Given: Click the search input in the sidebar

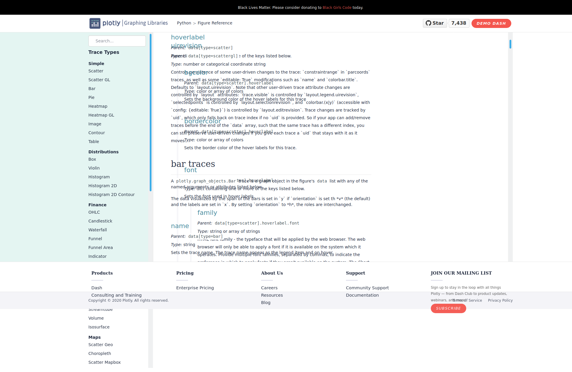Looking at the screenshot, I should [x=117, y=41].
